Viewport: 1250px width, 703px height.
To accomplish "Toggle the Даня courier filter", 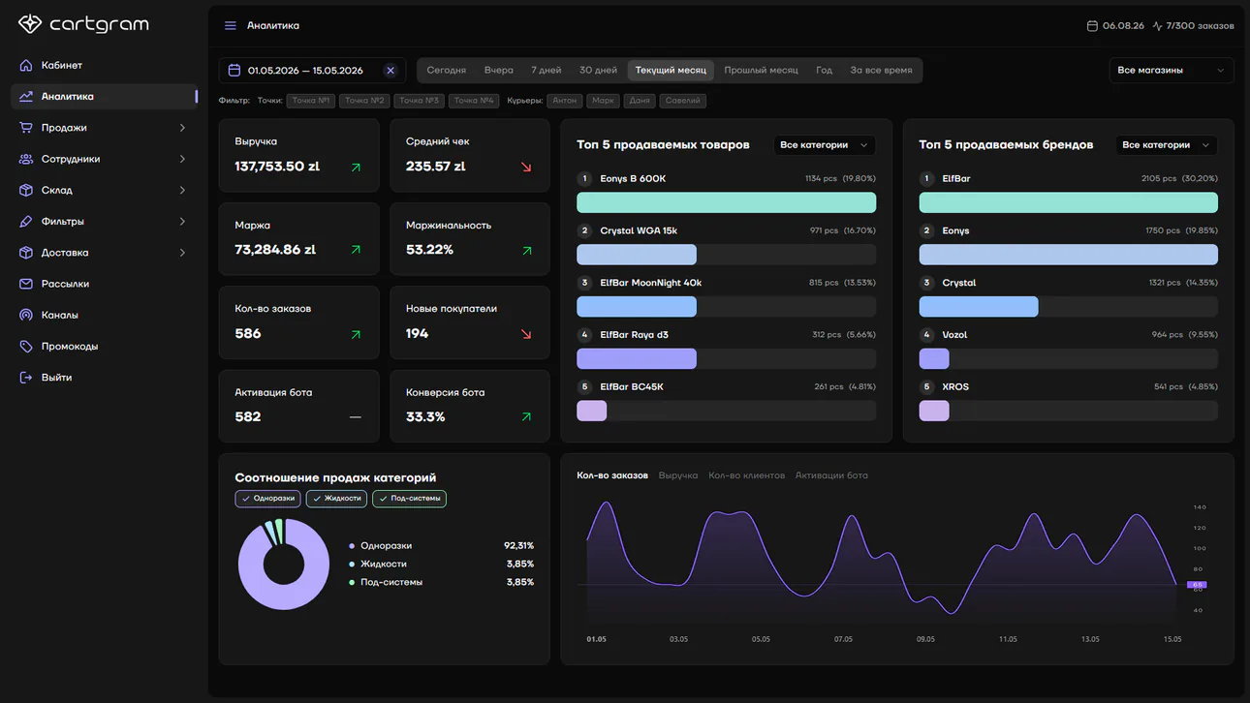I will click(640, 101).
